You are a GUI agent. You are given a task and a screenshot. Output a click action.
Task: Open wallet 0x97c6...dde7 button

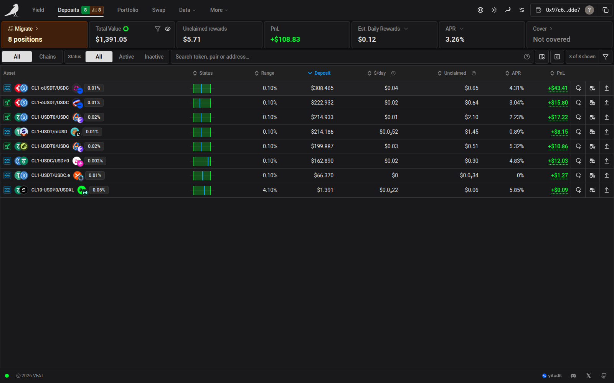coord(564,10)
